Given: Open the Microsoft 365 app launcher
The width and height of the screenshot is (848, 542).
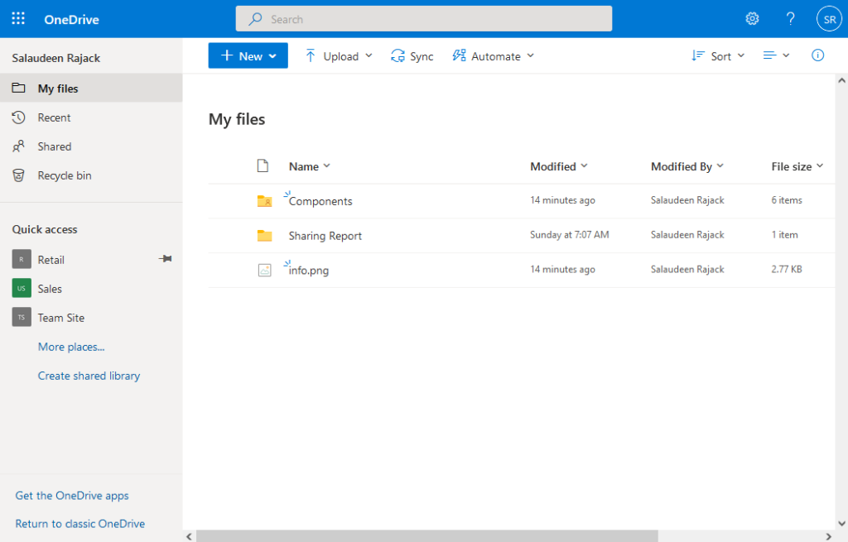Looking at the screenshot, I should coord(18,18).
